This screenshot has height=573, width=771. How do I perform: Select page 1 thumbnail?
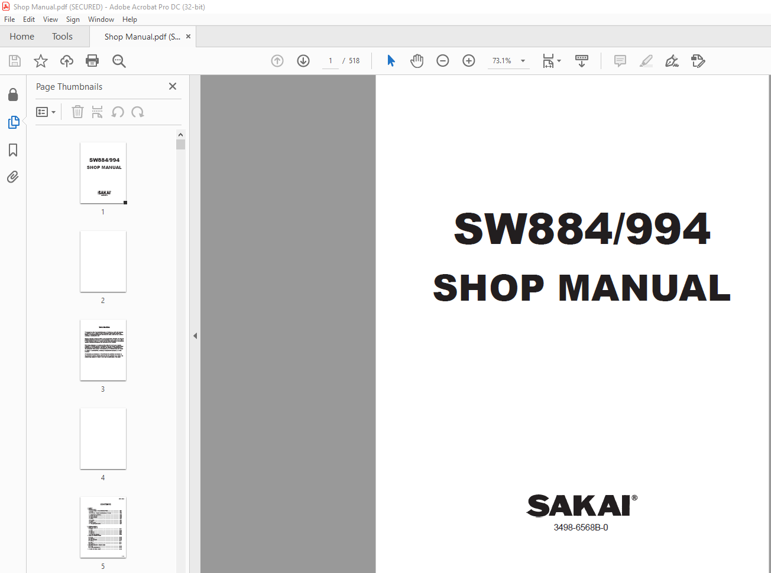coord(103,173)
